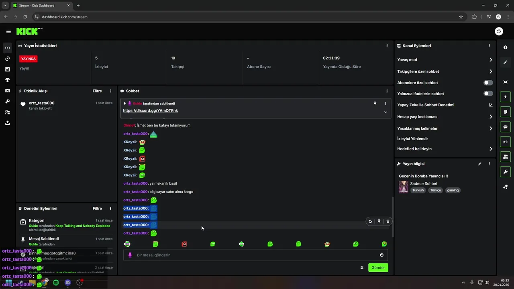Click the Kick logo
The height and width of the screenshot is (289, 514).
point(29,31)
